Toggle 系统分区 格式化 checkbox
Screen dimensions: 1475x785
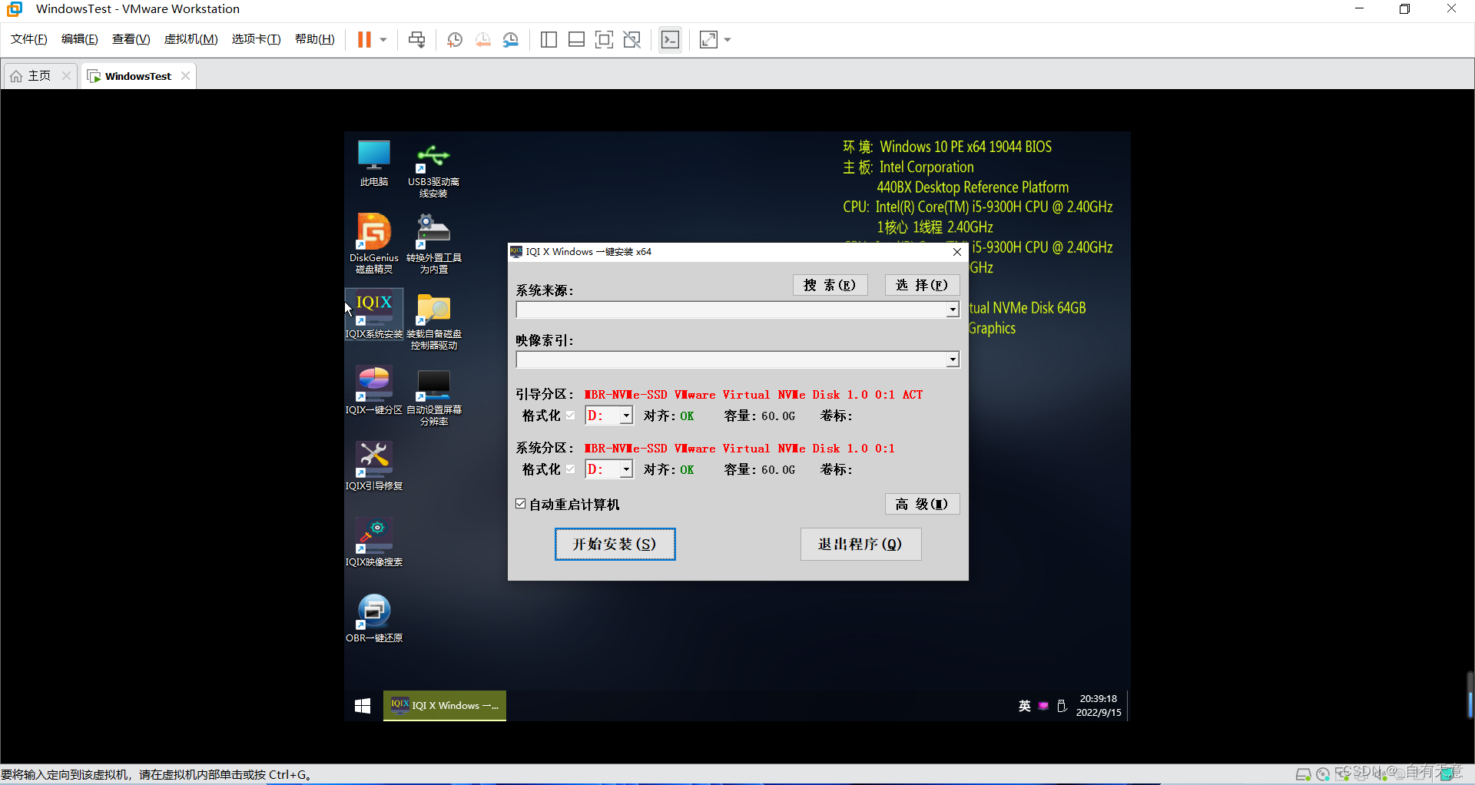coord(570,469)
